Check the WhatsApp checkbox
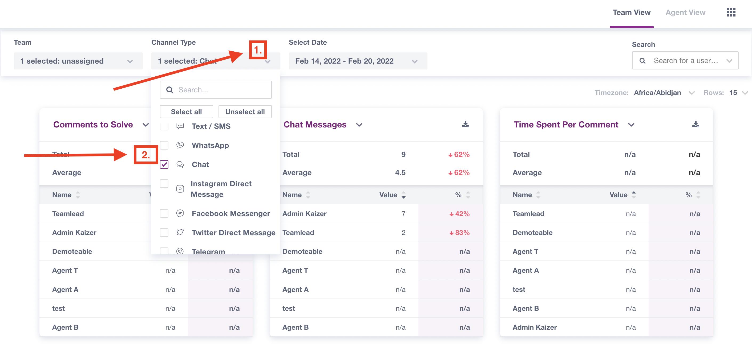The height and width of the screenshot is (364, 752). tap(164, 145)
